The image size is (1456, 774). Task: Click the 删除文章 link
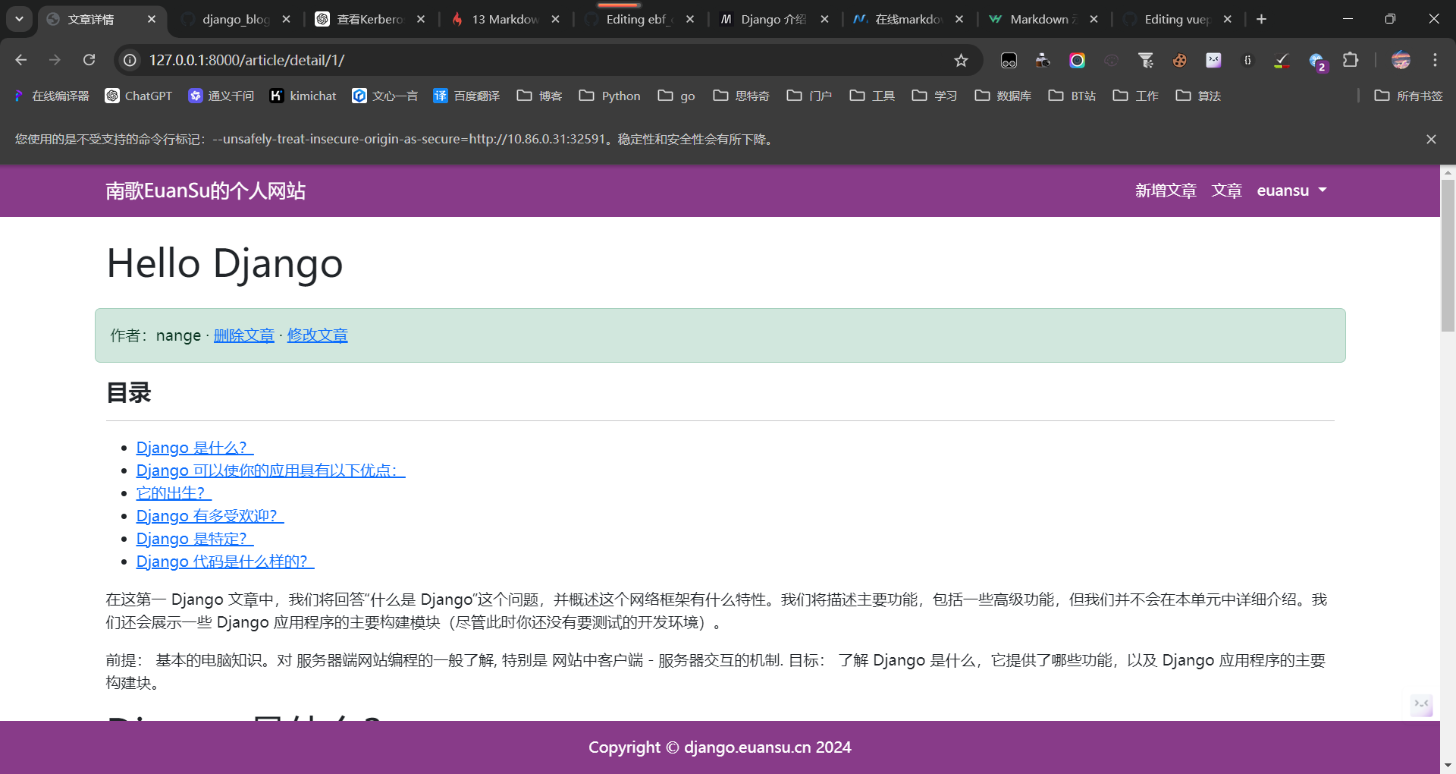point(243,335)
